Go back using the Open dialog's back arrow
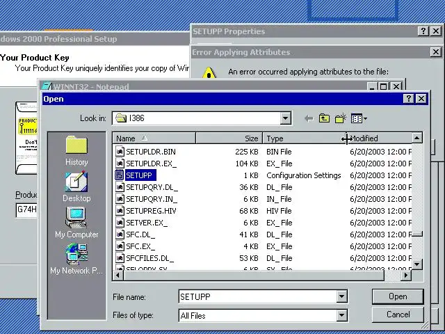Image resolution: width=445 pixels, height=334 pixels. point(309,118)
